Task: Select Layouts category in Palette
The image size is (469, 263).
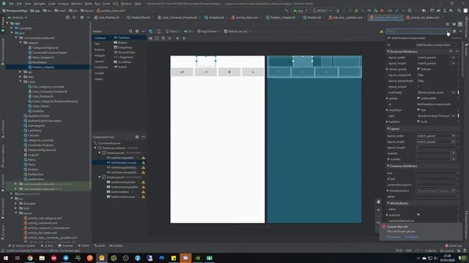Action: point(100,61)
